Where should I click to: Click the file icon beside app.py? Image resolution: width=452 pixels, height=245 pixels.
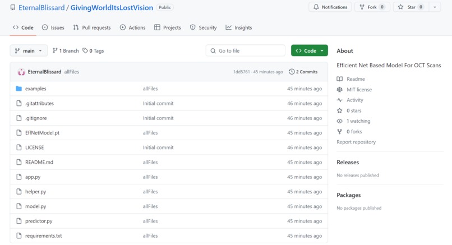[19, 177]
